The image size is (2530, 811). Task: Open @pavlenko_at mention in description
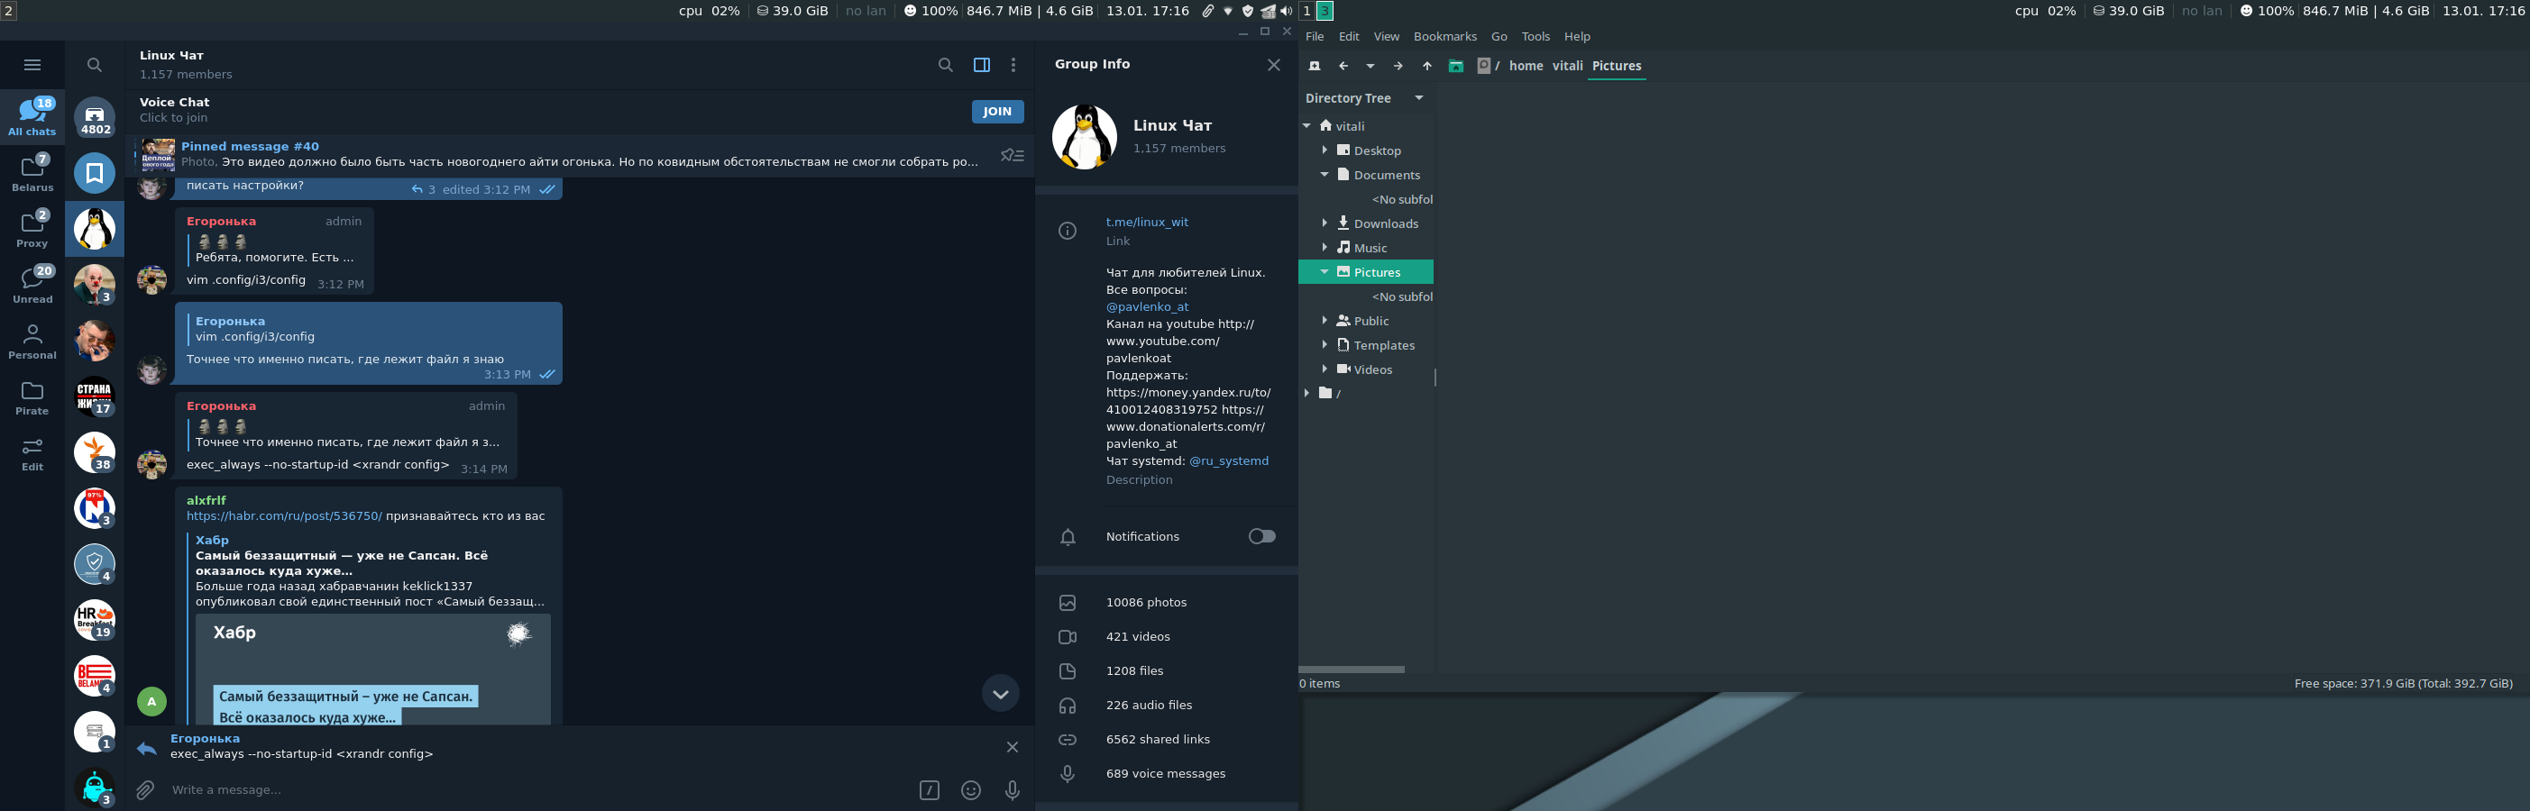pos(1146,306)
